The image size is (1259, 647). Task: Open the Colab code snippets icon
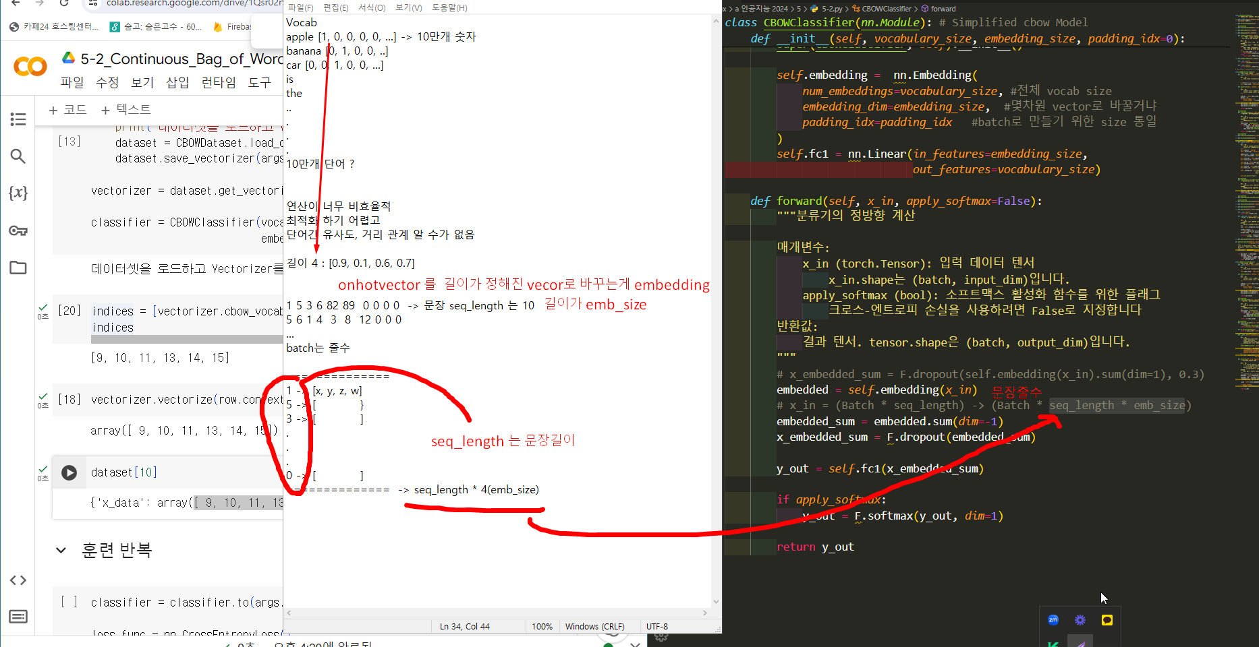tap(18, 580)
